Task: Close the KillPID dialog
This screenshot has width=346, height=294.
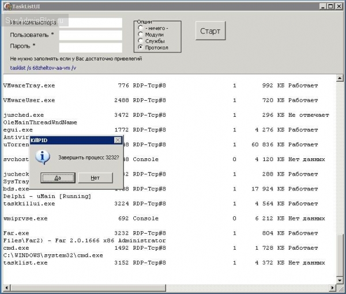Action: [x=118, y=140]
